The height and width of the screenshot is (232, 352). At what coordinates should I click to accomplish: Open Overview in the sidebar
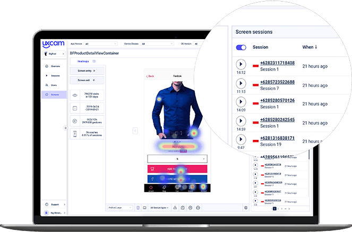tap(54, 66)
